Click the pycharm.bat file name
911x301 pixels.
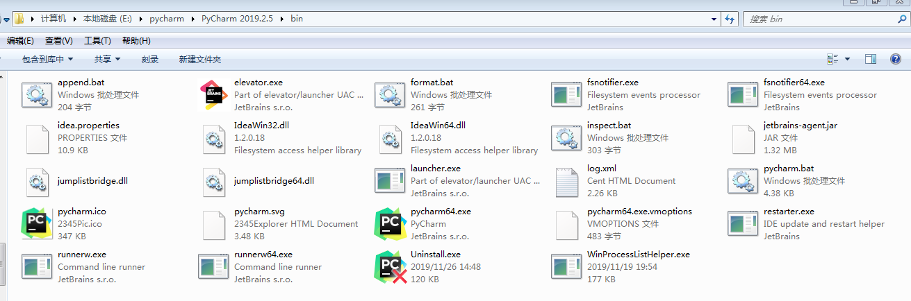point(789,169)
